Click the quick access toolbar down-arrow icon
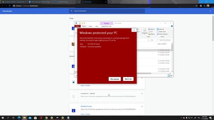Screen dimensions: 214x120 76,23
